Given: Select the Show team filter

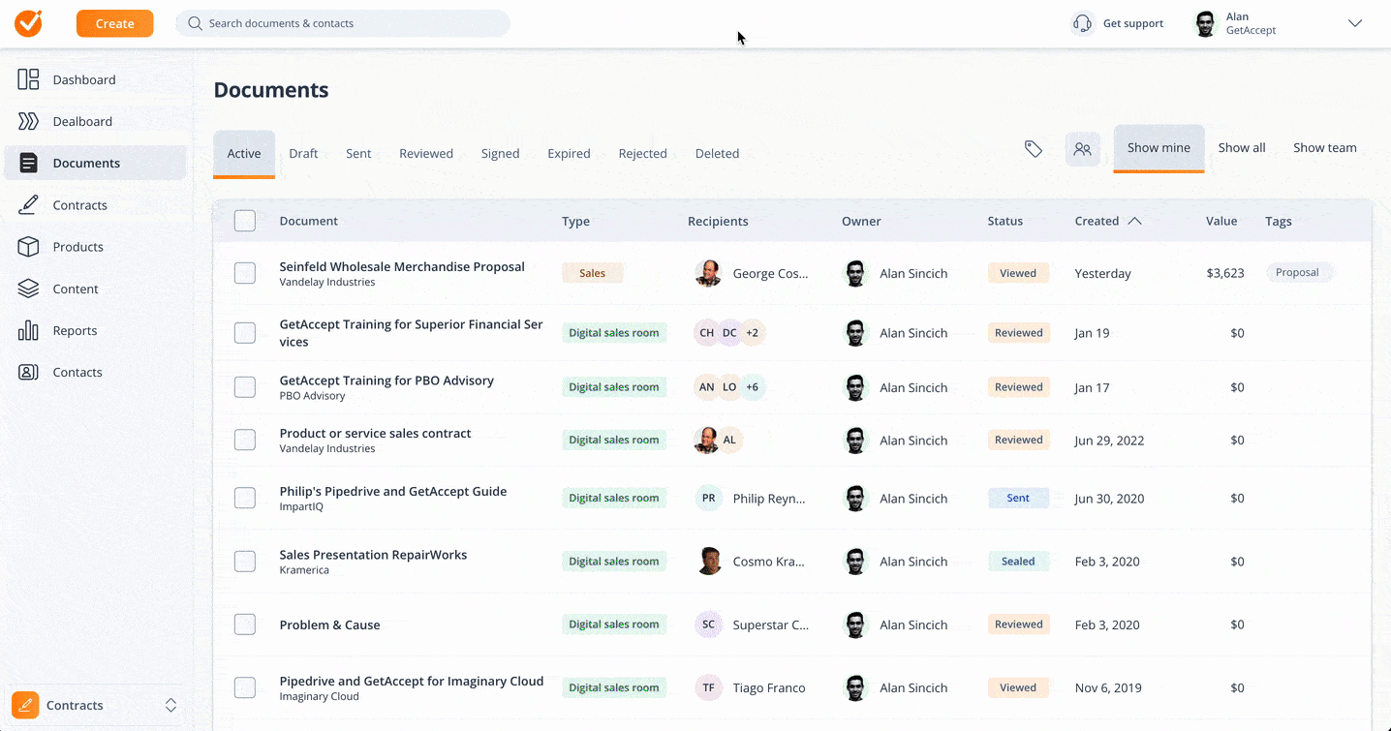Looking at the screenshot, I should (1325, 148).
